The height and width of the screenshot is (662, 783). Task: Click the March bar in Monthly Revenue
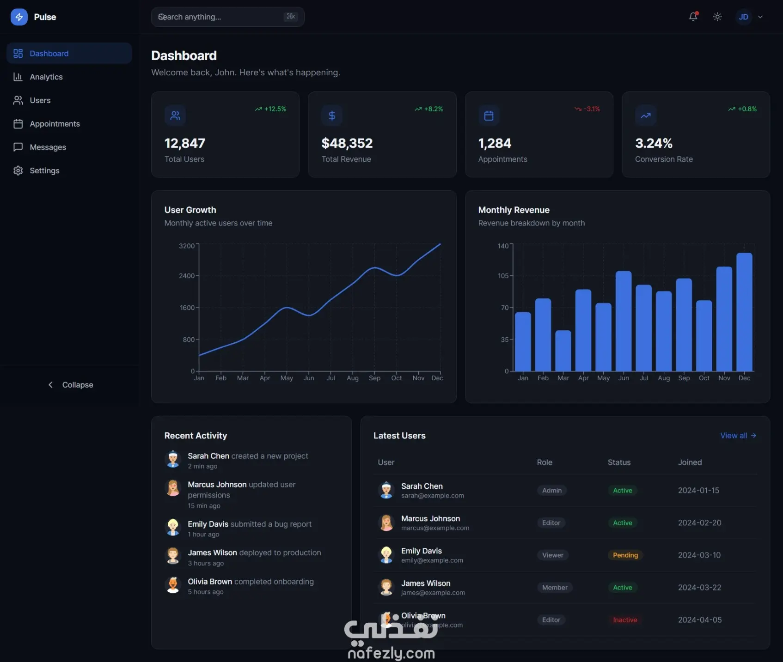coord(563,351)
